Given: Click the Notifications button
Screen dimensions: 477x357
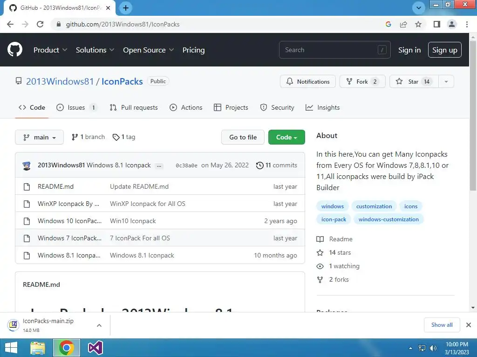Looking at the screenshot, I should tap(307, 82).
